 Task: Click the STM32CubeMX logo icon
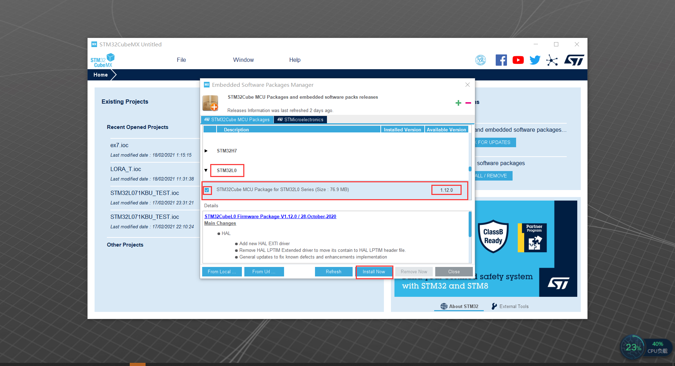103,60
